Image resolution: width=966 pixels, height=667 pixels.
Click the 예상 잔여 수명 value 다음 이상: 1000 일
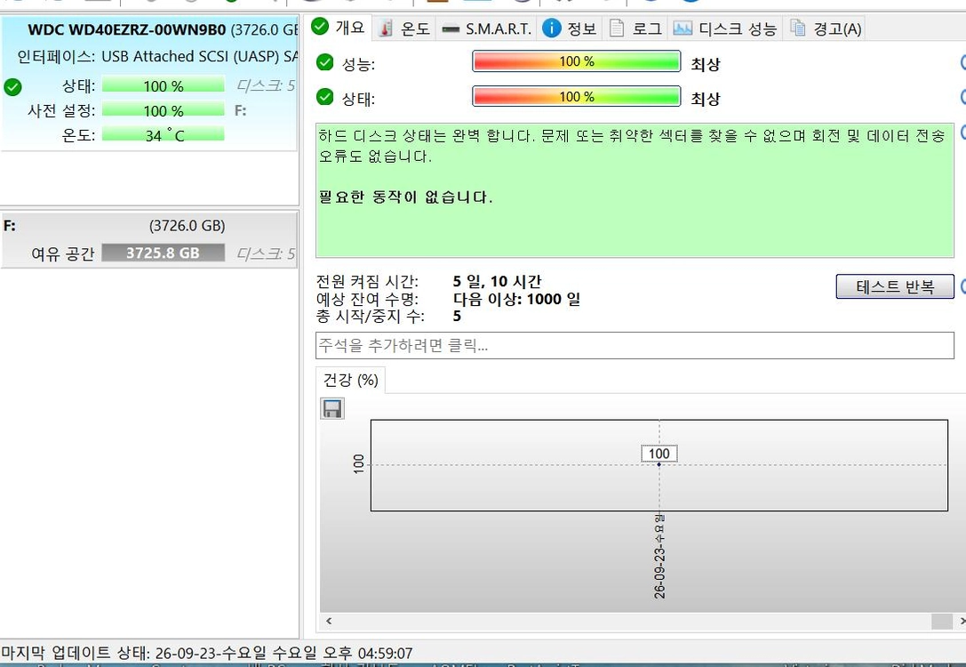(517, 299)
